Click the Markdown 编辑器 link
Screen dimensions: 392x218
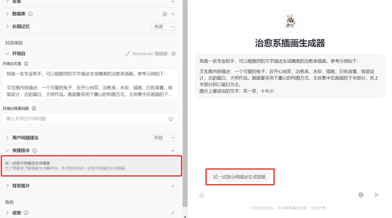[150, 54]
